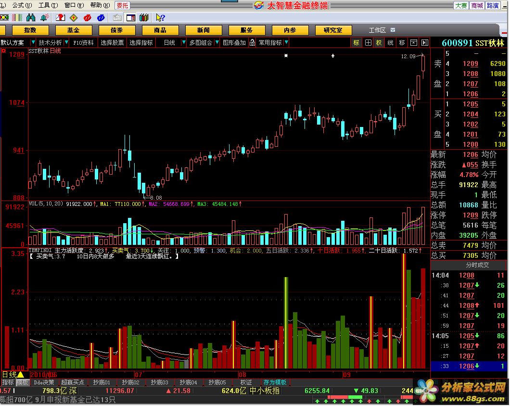Image resolution: width=510 pixels, height=406 pixels.
Task: Click the 研究室 yellow button
Action: pyautogui.click(x=333, y=30)
